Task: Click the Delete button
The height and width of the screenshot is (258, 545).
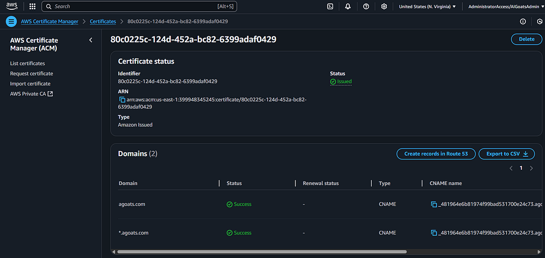Action: [526, 39]
